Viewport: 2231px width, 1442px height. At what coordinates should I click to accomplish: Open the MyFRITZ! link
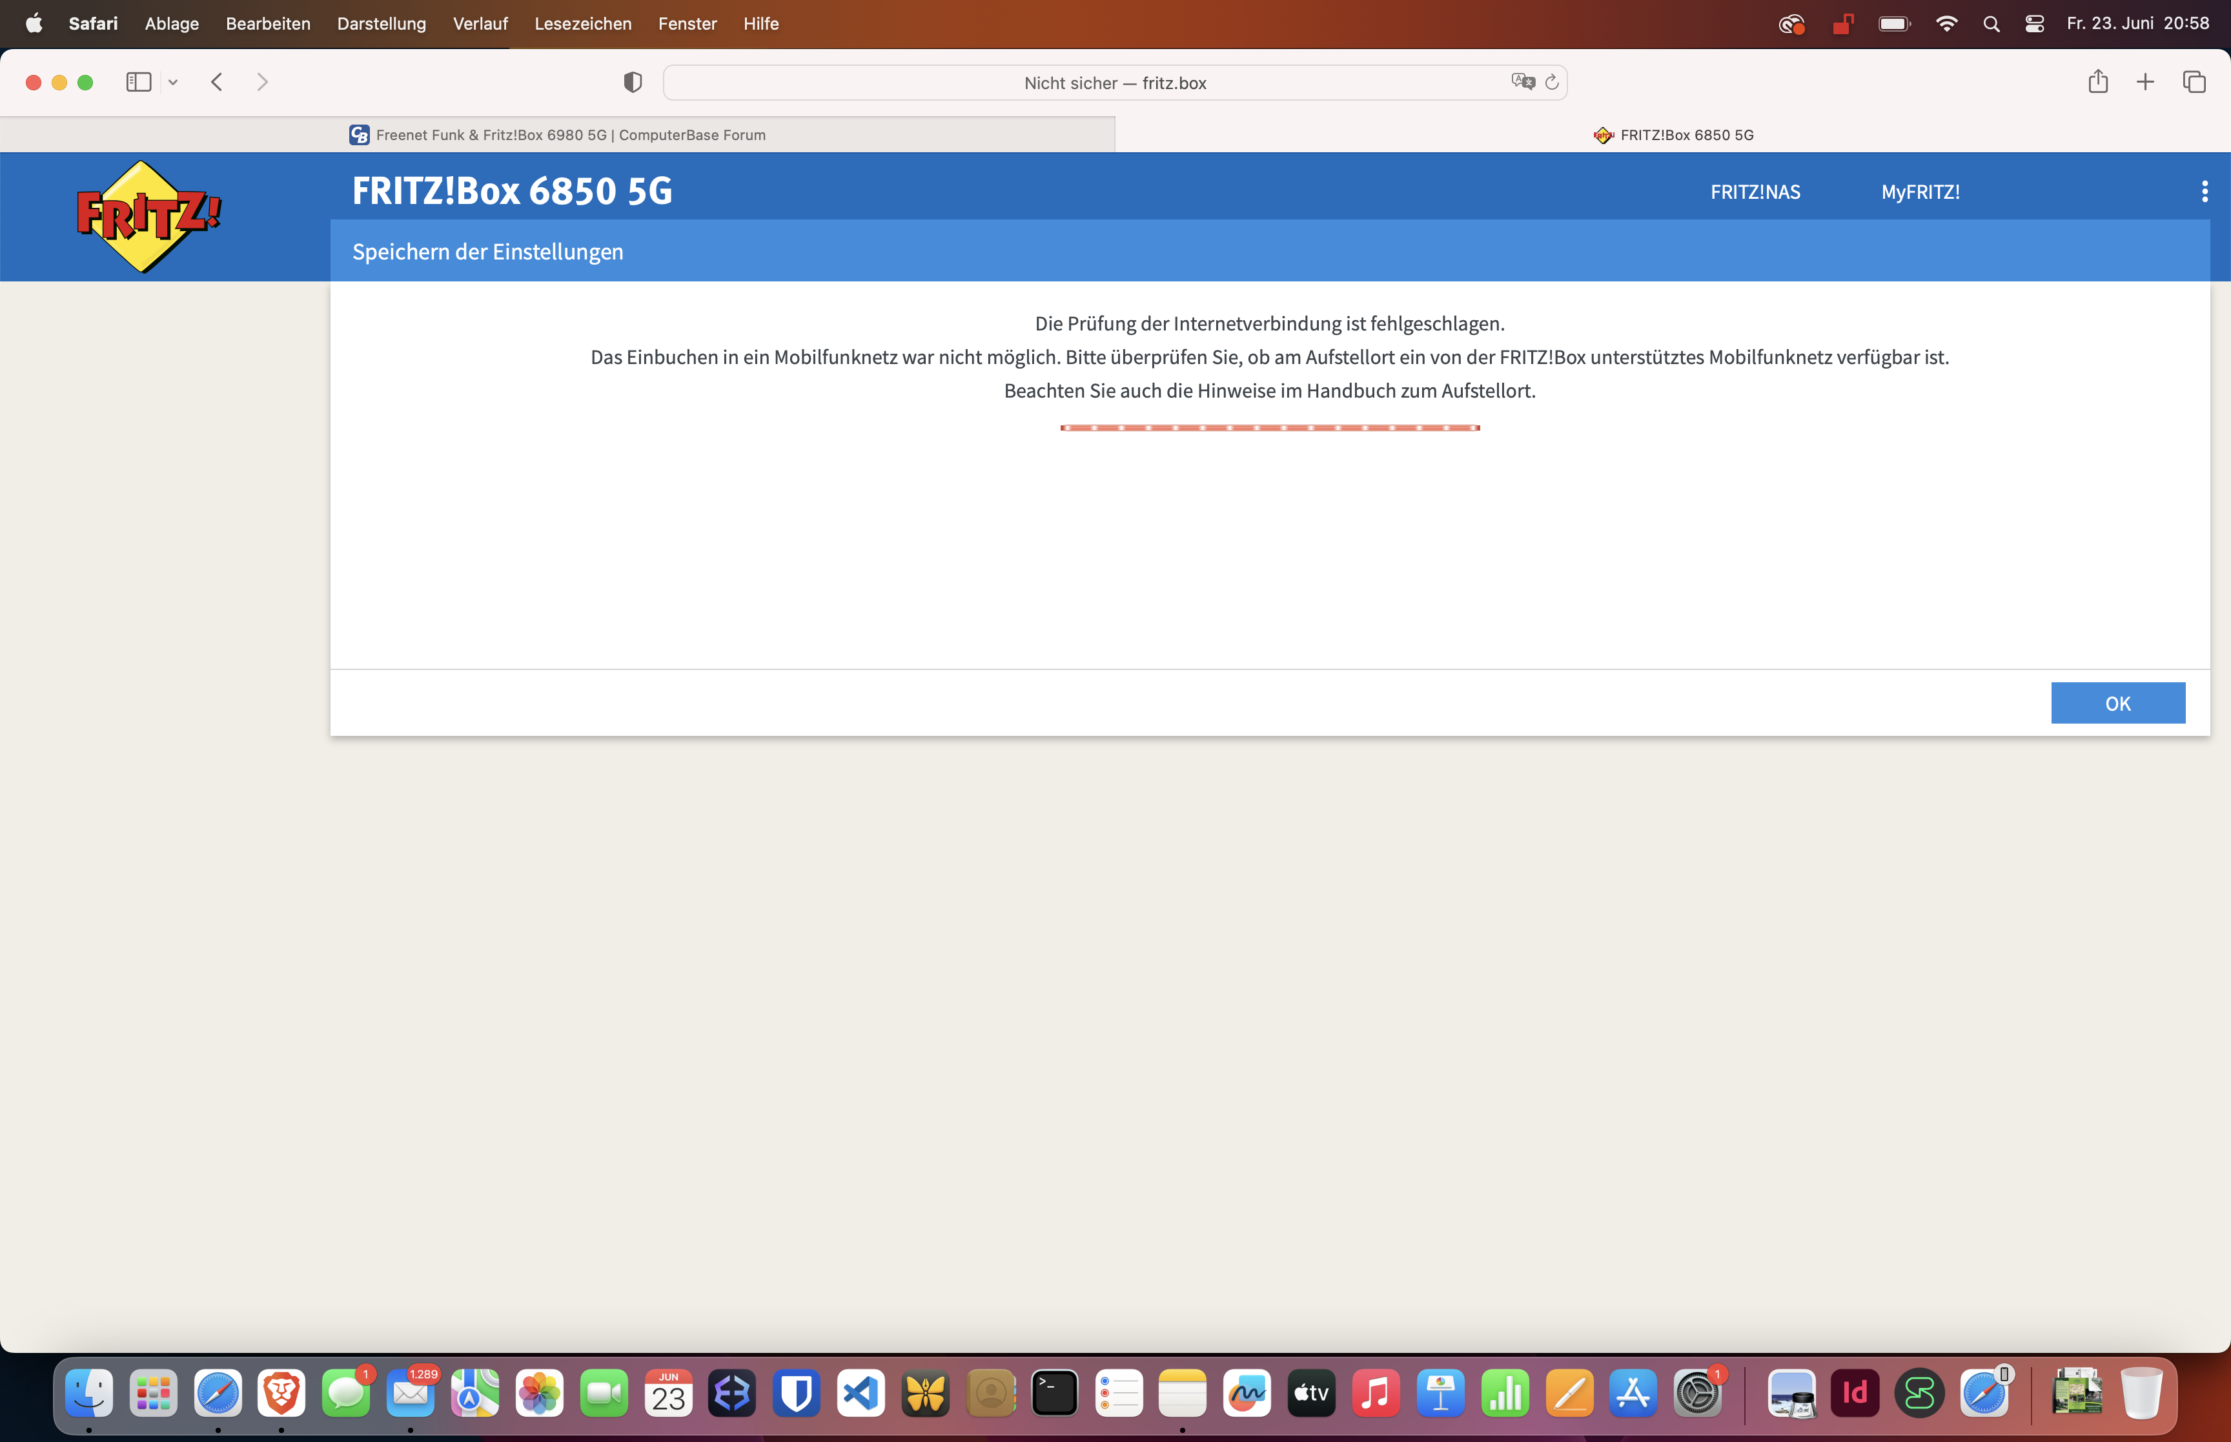click(1920, 192)
